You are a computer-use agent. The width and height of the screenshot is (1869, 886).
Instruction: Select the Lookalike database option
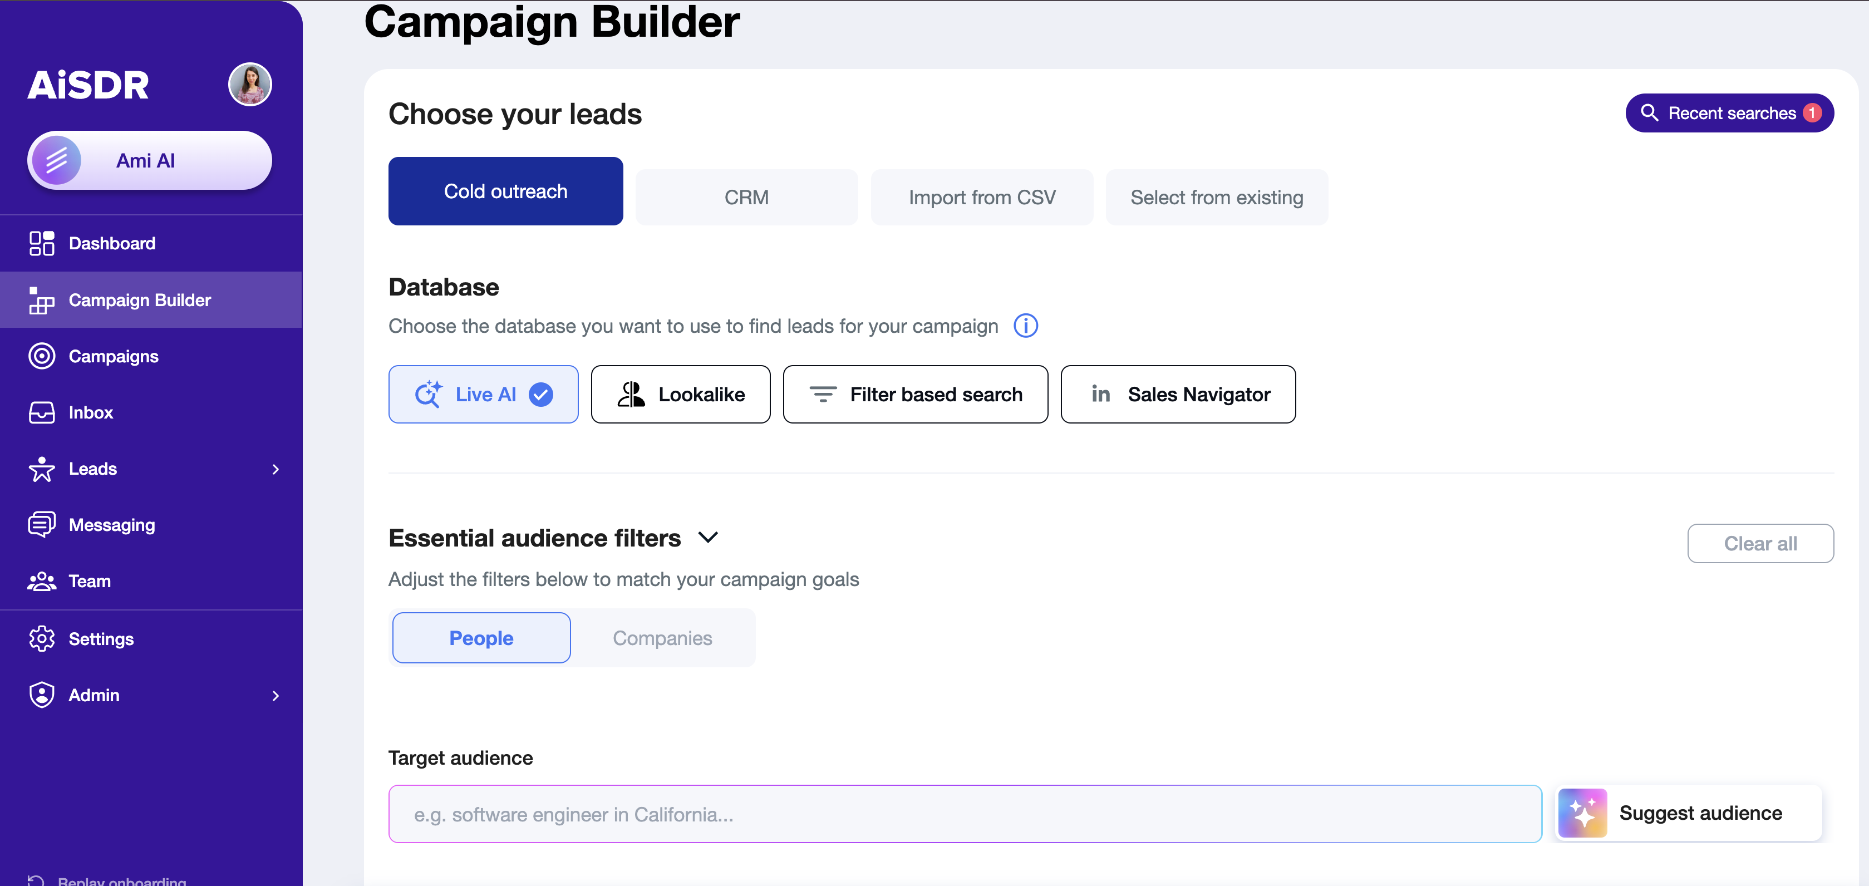click(x=681, y=394)
